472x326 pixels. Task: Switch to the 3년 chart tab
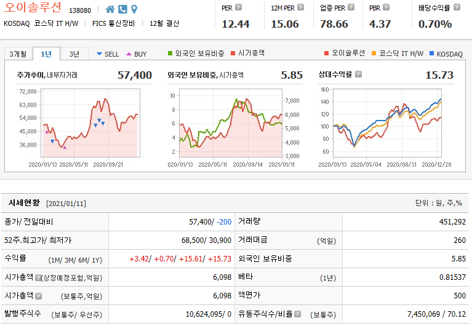[74, 54]
